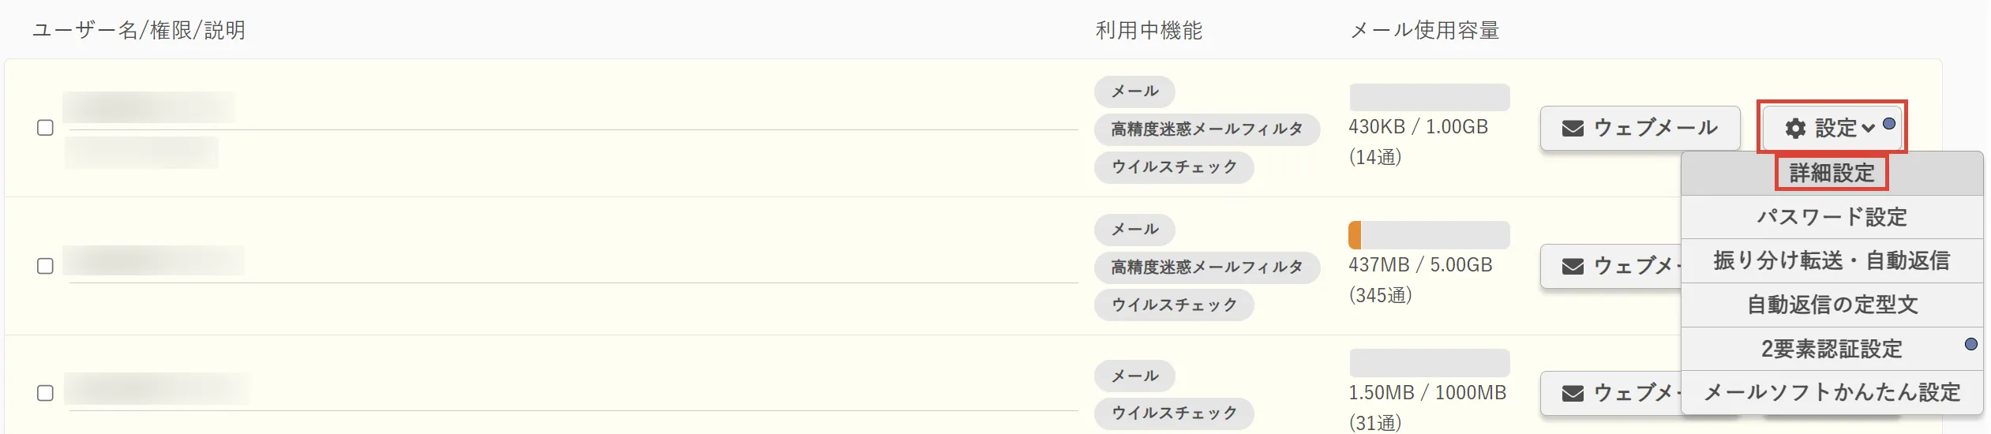Open メールソフトかんたん設定 in the menu
Viewport: 1991px width, 434px height.
point(1832,392)
